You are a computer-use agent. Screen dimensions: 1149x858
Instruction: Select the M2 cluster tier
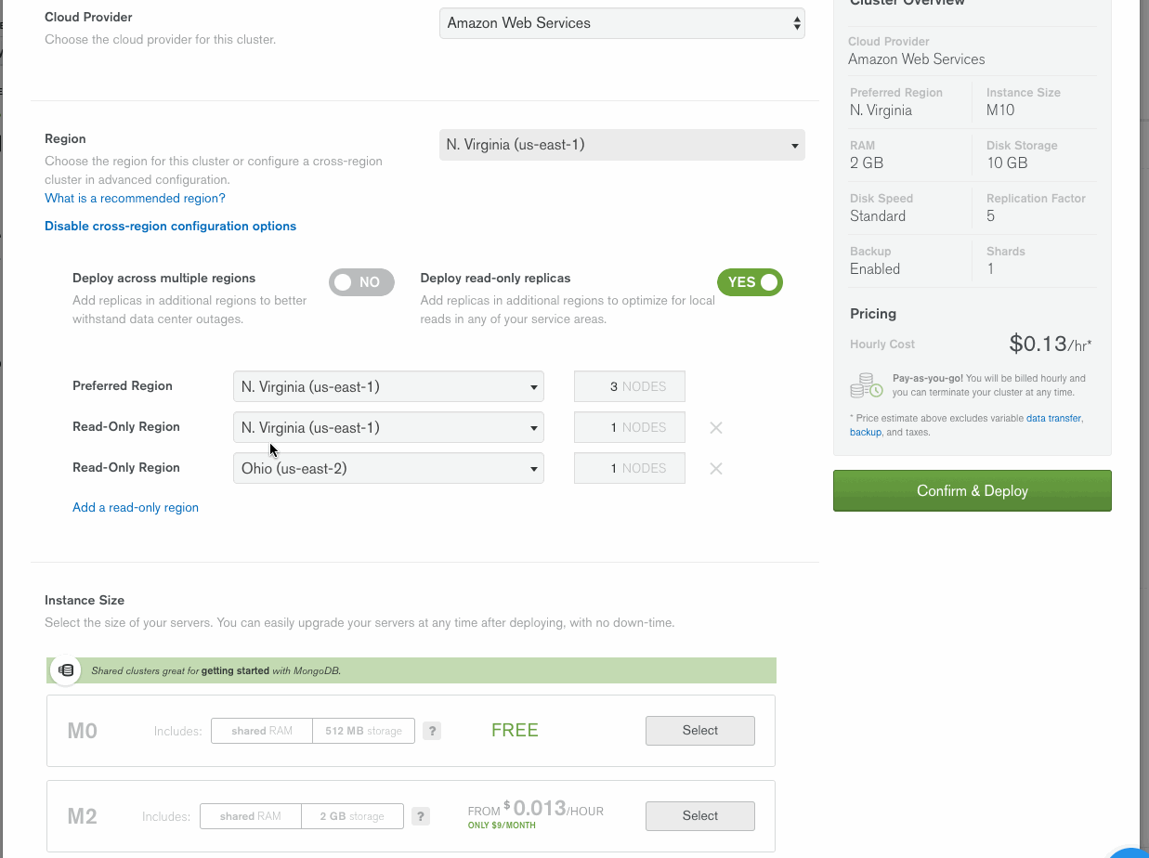click(699, 816)
